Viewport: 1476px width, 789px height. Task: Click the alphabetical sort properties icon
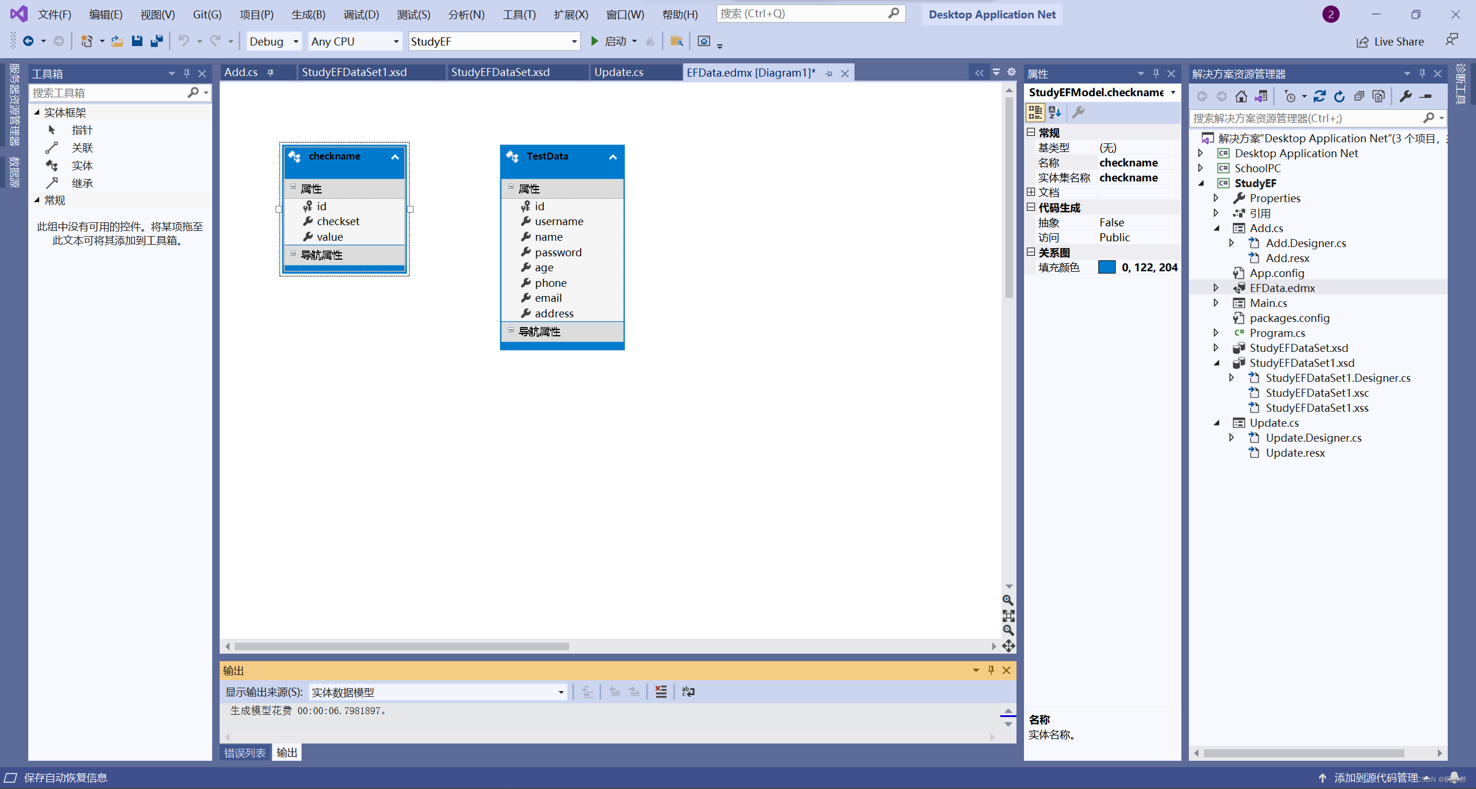click(x=1055, y=112)
